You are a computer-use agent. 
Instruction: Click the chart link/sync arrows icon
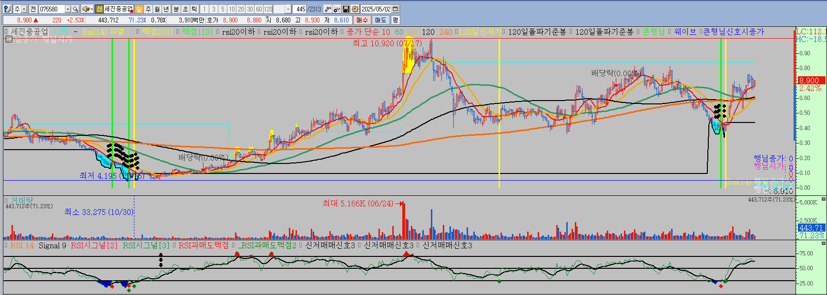(328, 9)
